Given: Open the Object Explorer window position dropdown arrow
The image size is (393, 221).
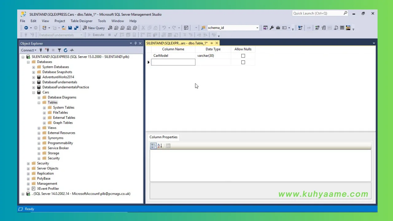Looking at the screenshot, I should (x=131, y=43).
